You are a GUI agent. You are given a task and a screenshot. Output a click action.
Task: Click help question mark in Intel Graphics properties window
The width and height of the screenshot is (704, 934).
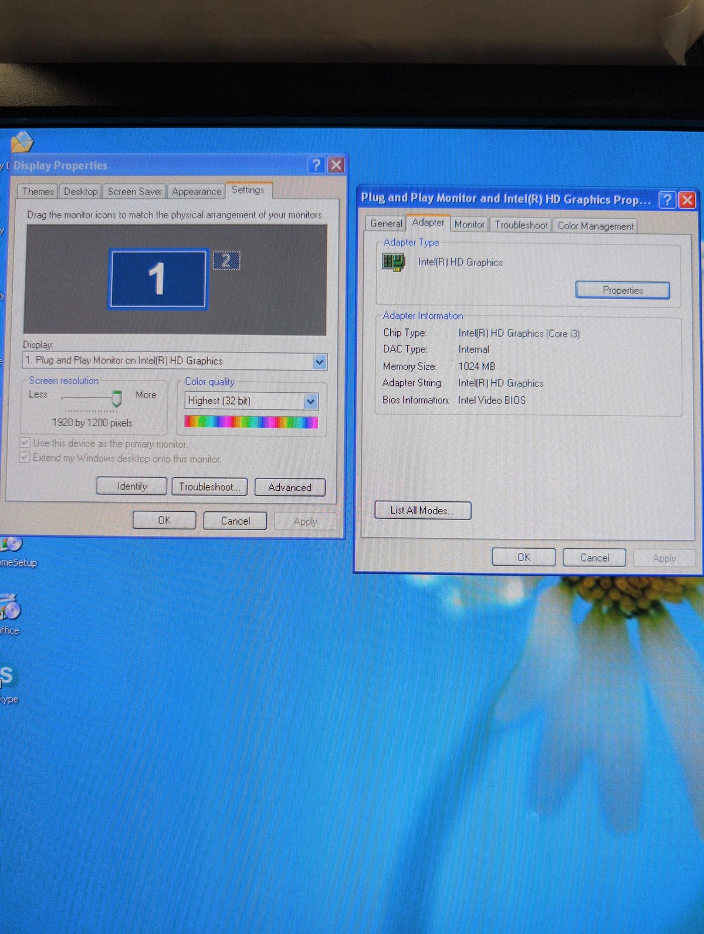[x=666, y=200]
